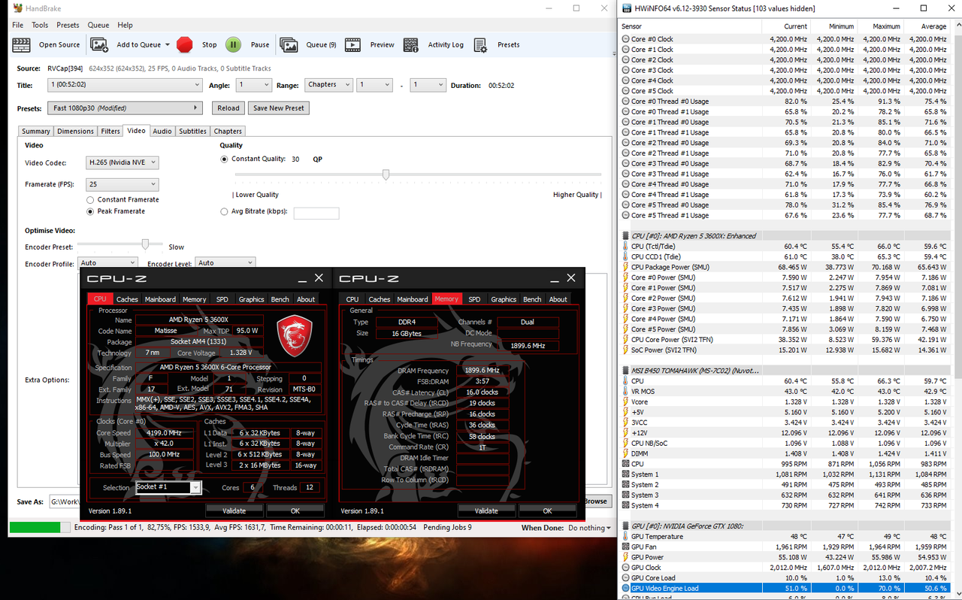962x600 pixels.
Task: Open the Tools menu in HandBrake
Action: [x=40, y=25]
